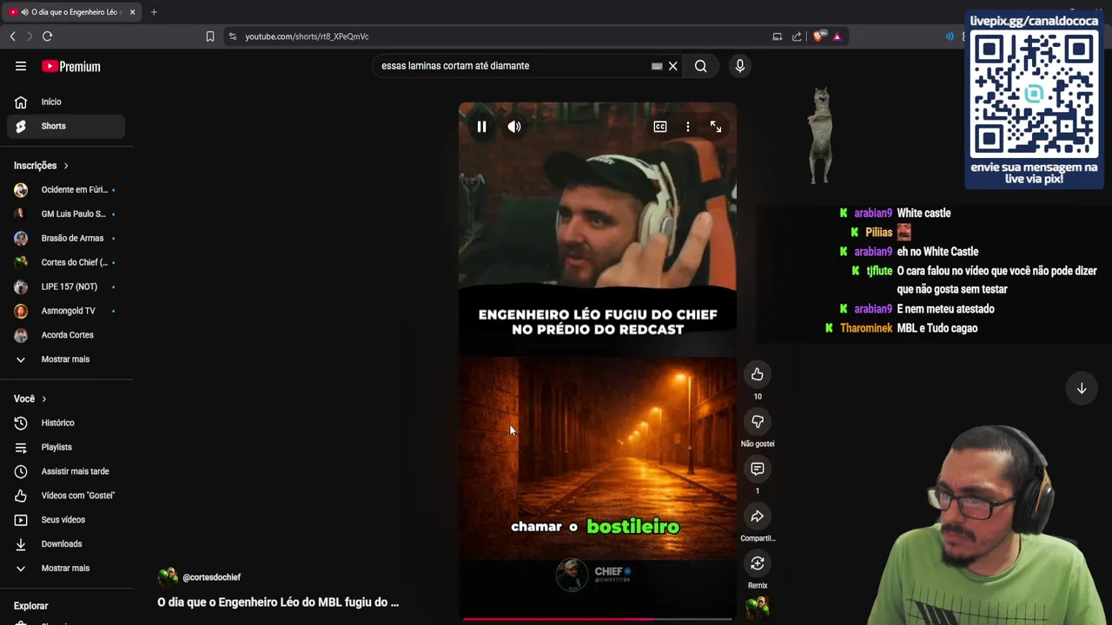Open the @cortesdochief channel link
The image size is (1112, 625).
pyautogui.click(x=211, y=577)
